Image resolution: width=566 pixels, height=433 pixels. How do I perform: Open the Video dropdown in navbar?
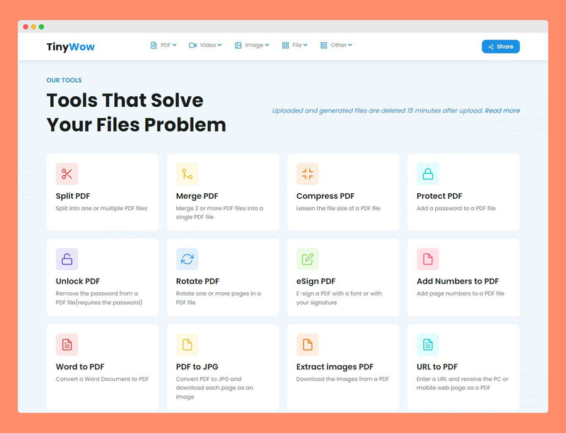(x=205, y=45)
